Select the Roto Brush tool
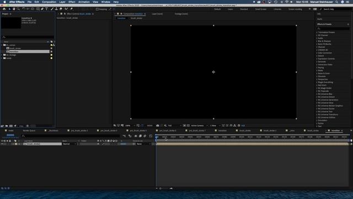The image size is (353, 199). coord(66,9)
